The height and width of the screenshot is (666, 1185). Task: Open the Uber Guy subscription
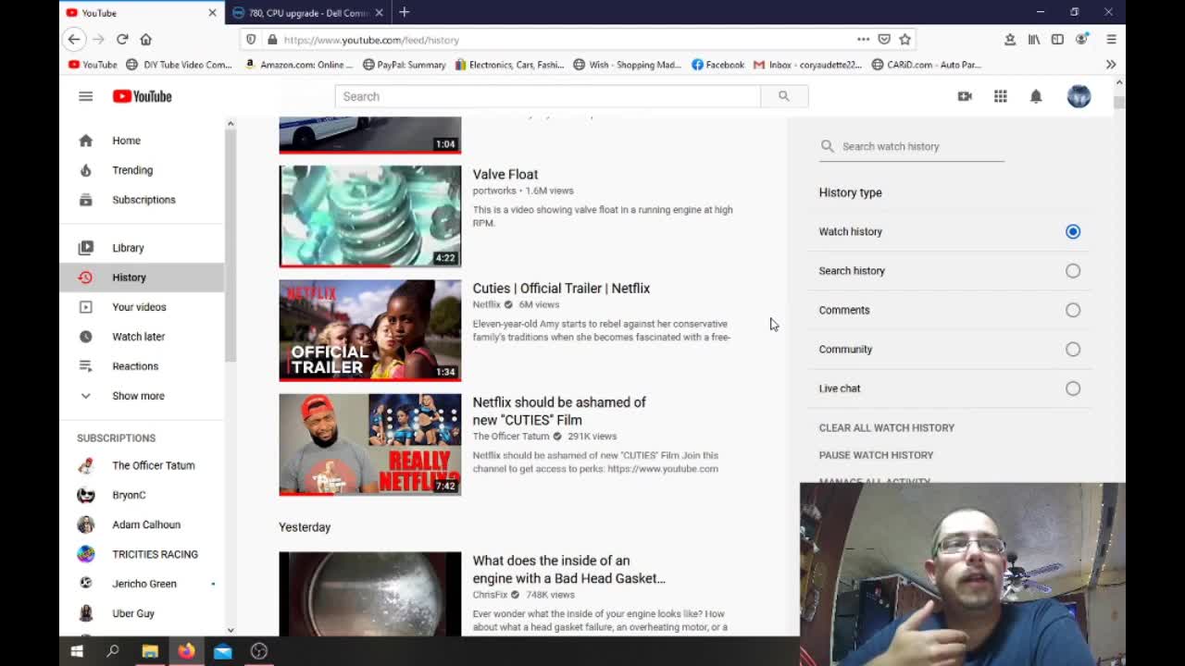(x=142, y=613)
